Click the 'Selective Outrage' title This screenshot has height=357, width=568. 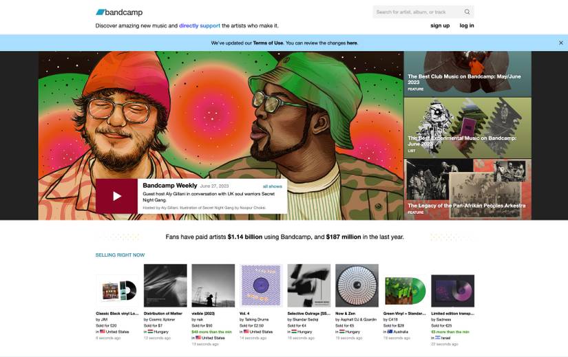[308, 314]
